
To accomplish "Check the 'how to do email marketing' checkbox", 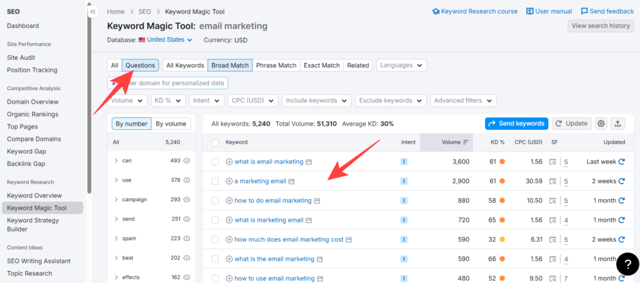I will 215,201.
